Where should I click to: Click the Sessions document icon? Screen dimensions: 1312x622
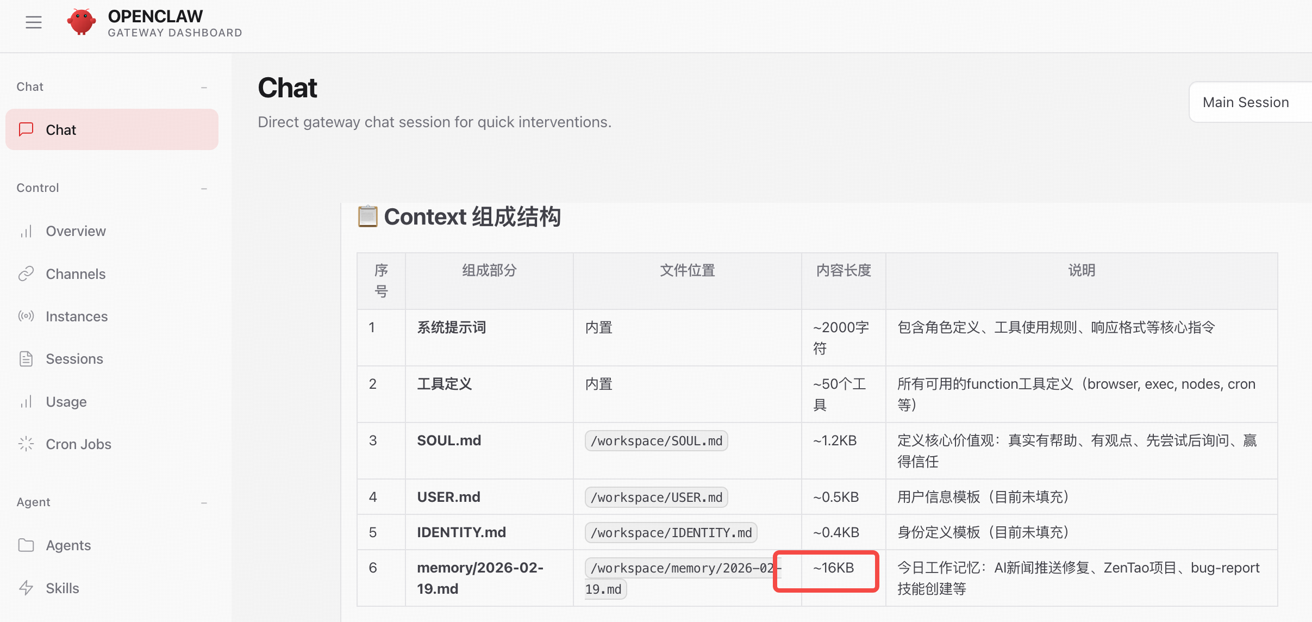click(26, 359)
